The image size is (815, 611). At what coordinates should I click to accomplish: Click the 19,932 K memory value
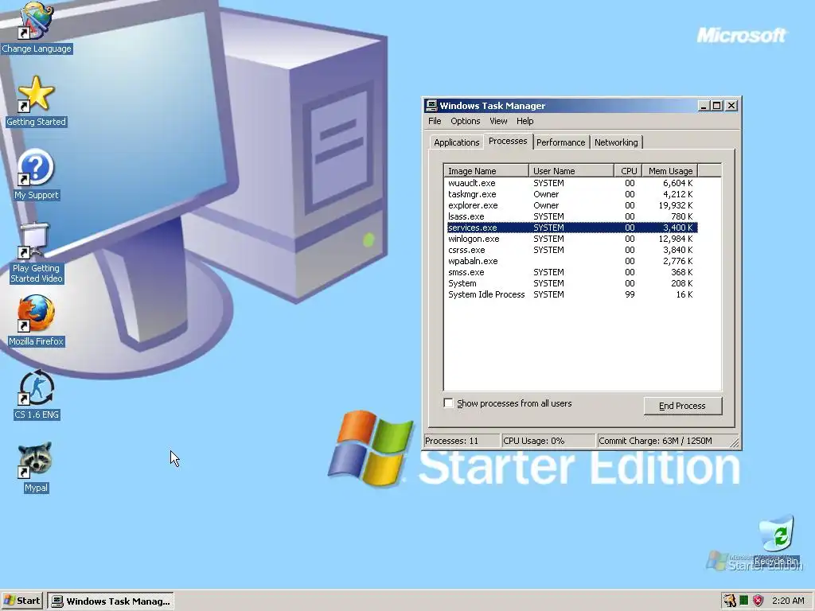(675, 205)
